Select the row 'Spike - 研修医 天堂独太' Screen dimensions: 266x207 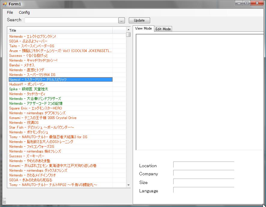pyautogui.click(x=61, y=89)
